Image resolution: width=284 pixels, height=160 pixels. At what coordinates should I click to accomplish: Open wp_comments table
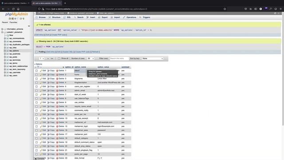[15, 41]
